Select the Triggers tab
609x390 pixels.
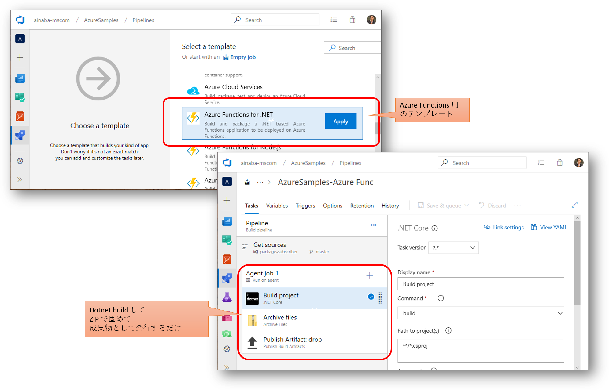coord(306,206)
